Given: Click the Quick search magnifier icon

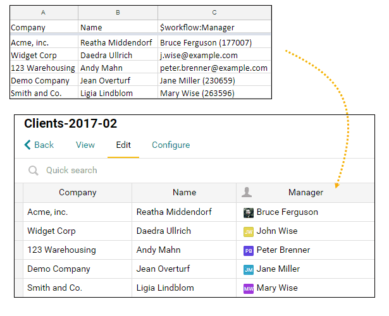Looking at the screenshot, I should tap(34, 171).
